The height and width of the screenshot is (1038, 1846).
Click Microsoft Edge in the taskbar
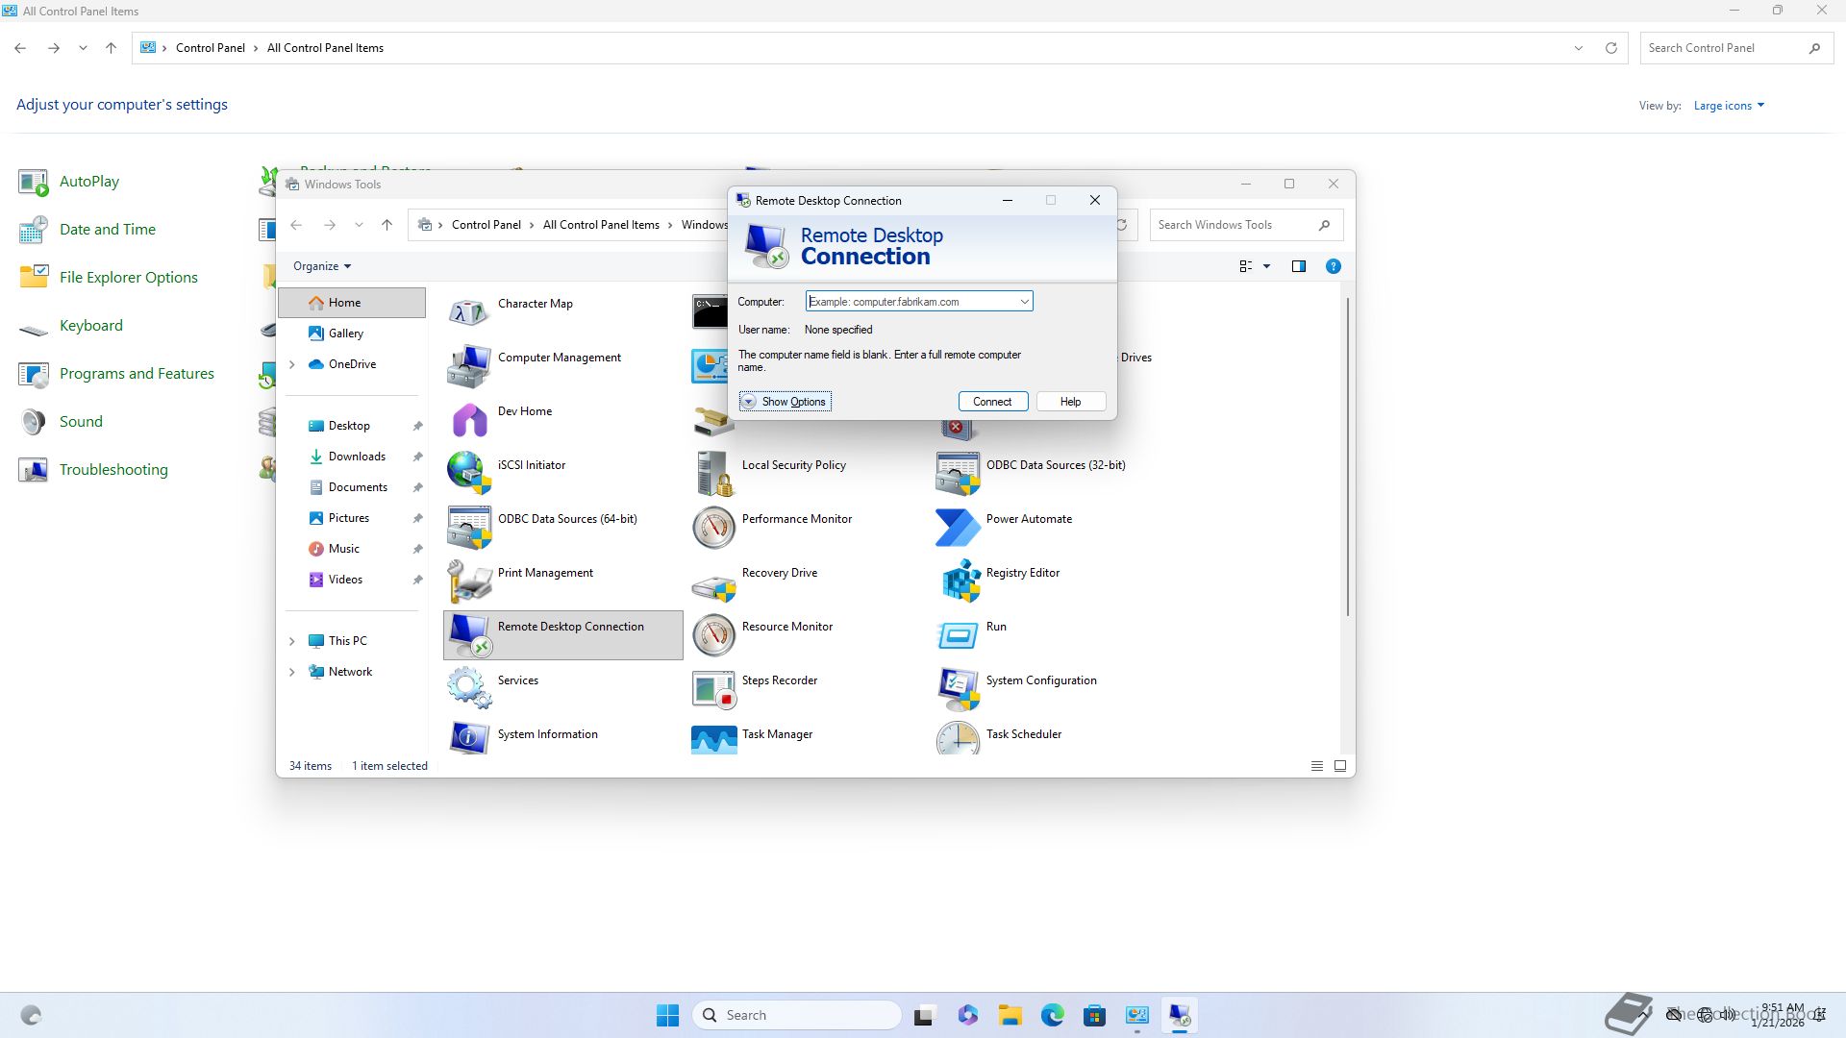[x=1052, y=1015]
